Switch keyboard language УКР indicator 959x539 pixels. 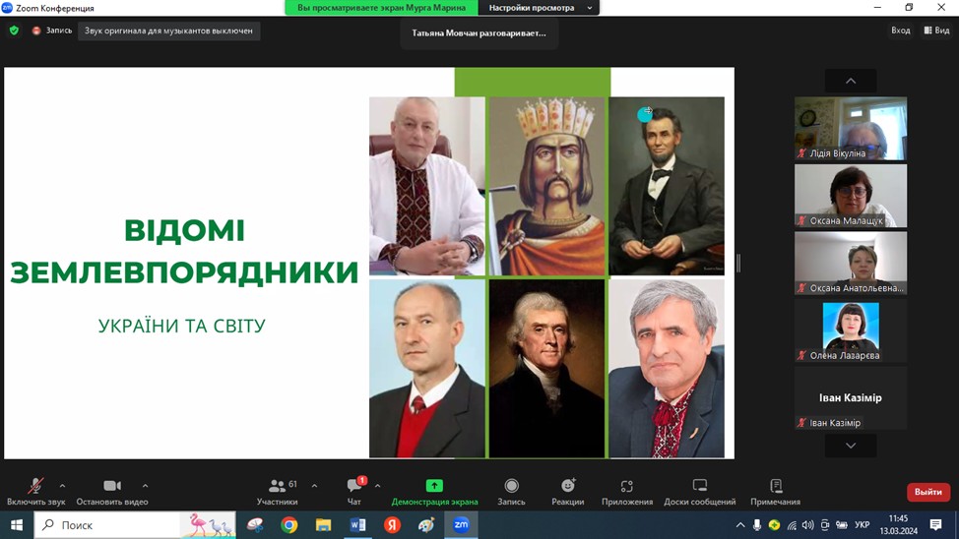coord(863,525)
